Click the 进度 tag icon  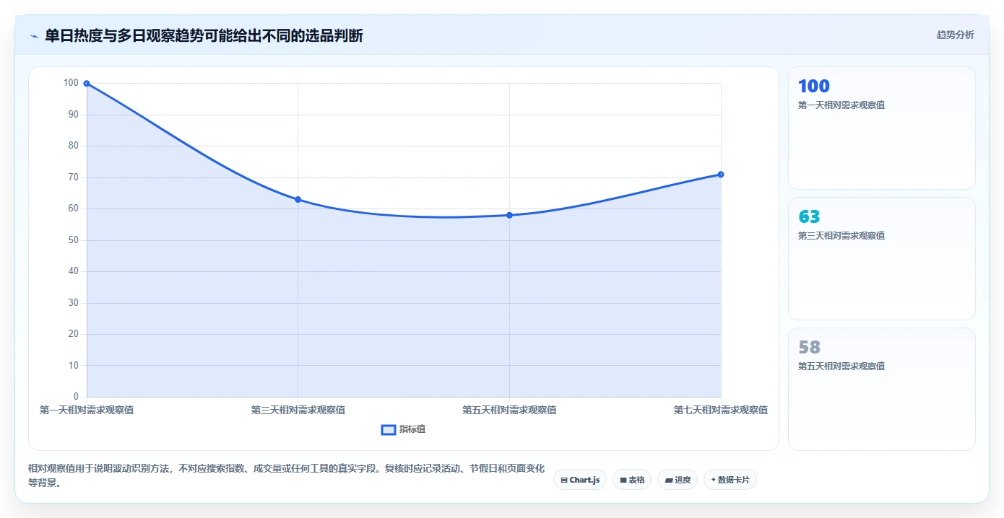668,480
